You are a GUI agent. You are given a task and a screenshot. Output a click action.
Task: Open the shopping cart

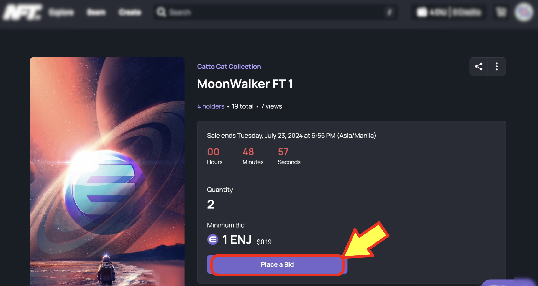501,12
